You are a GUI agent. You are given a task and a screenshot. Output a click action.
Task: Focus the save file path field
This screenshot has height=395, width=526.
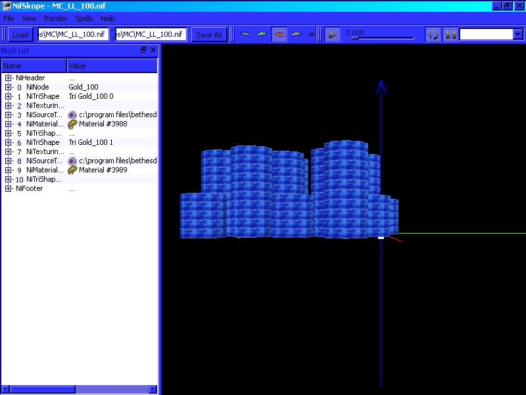coord(151,34)
